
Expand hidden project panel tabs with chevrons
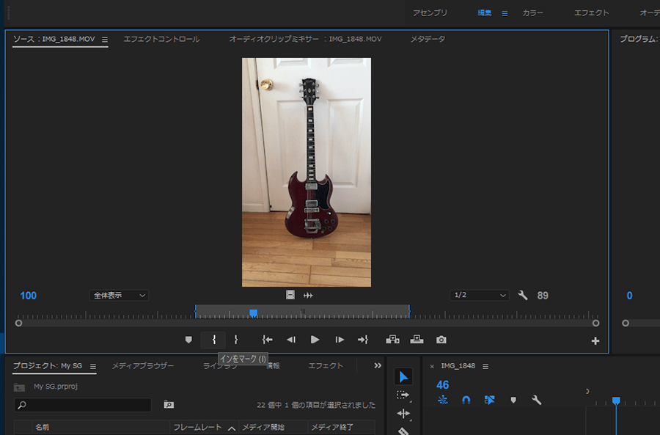(x=378, y=365)
